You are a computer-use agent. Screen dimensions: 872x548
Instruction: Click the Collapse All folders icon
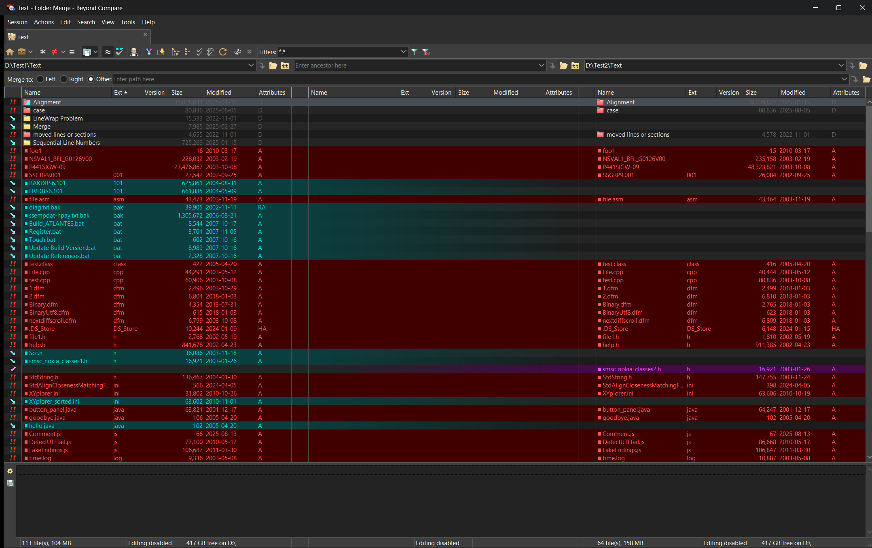coord(187,52)
